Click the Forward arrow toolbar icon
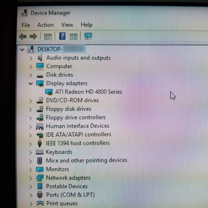The width and height of the screenshot is (208, 208). (33, 36)
